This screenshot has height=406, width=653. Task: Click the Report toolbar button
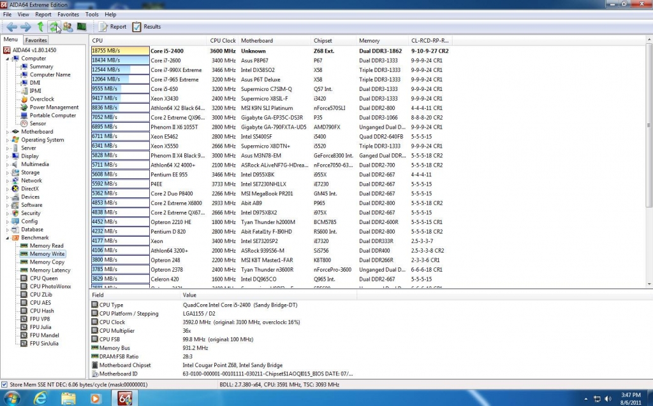coord(112,27)
